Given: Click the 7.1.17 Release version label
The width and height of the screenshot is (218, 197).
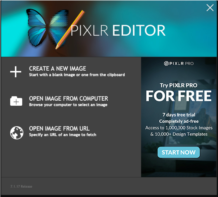Looking at the screenshot, I should click(21, 186).
